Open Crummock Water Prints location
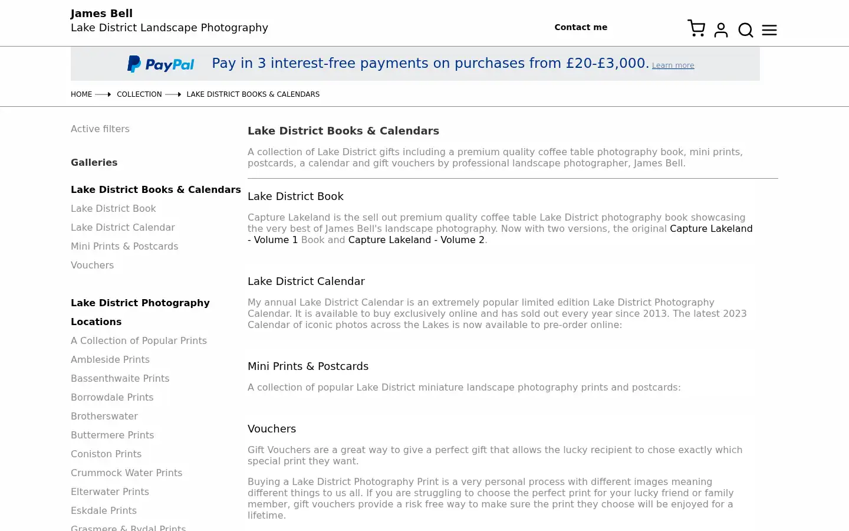 point(126,473)
